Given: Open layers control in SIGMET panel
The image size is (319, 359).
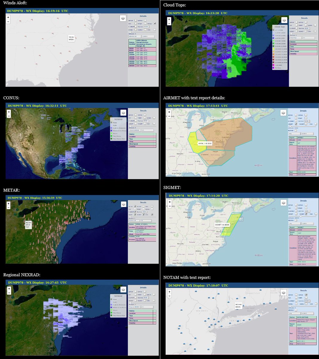Looking at the screenshot, I should tap(283, 203).
